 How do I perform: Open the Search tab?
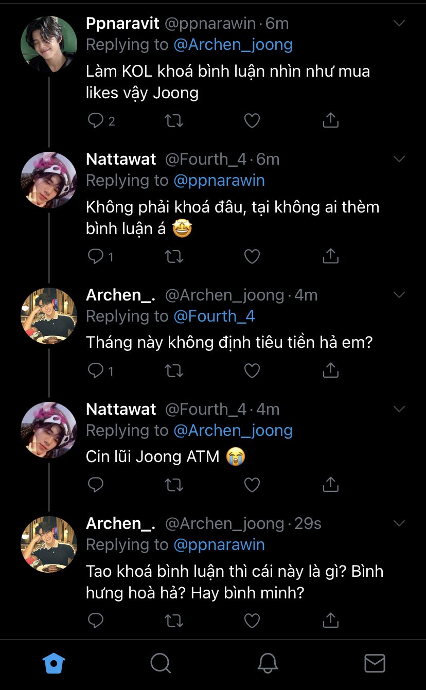(x=161, y=664)
